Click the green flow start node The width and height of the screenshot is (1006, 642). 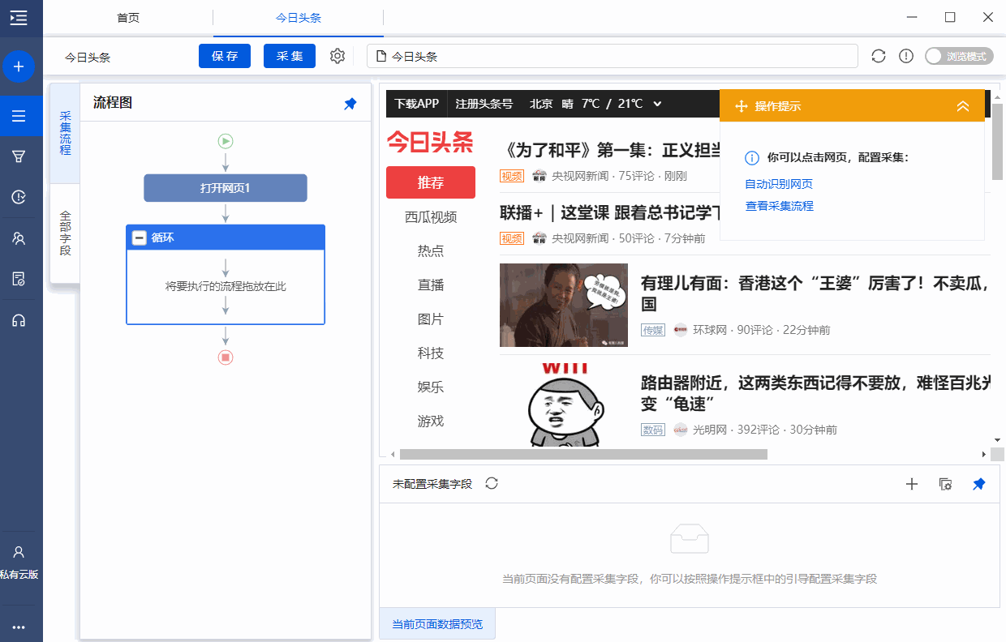tap(226, 141)
